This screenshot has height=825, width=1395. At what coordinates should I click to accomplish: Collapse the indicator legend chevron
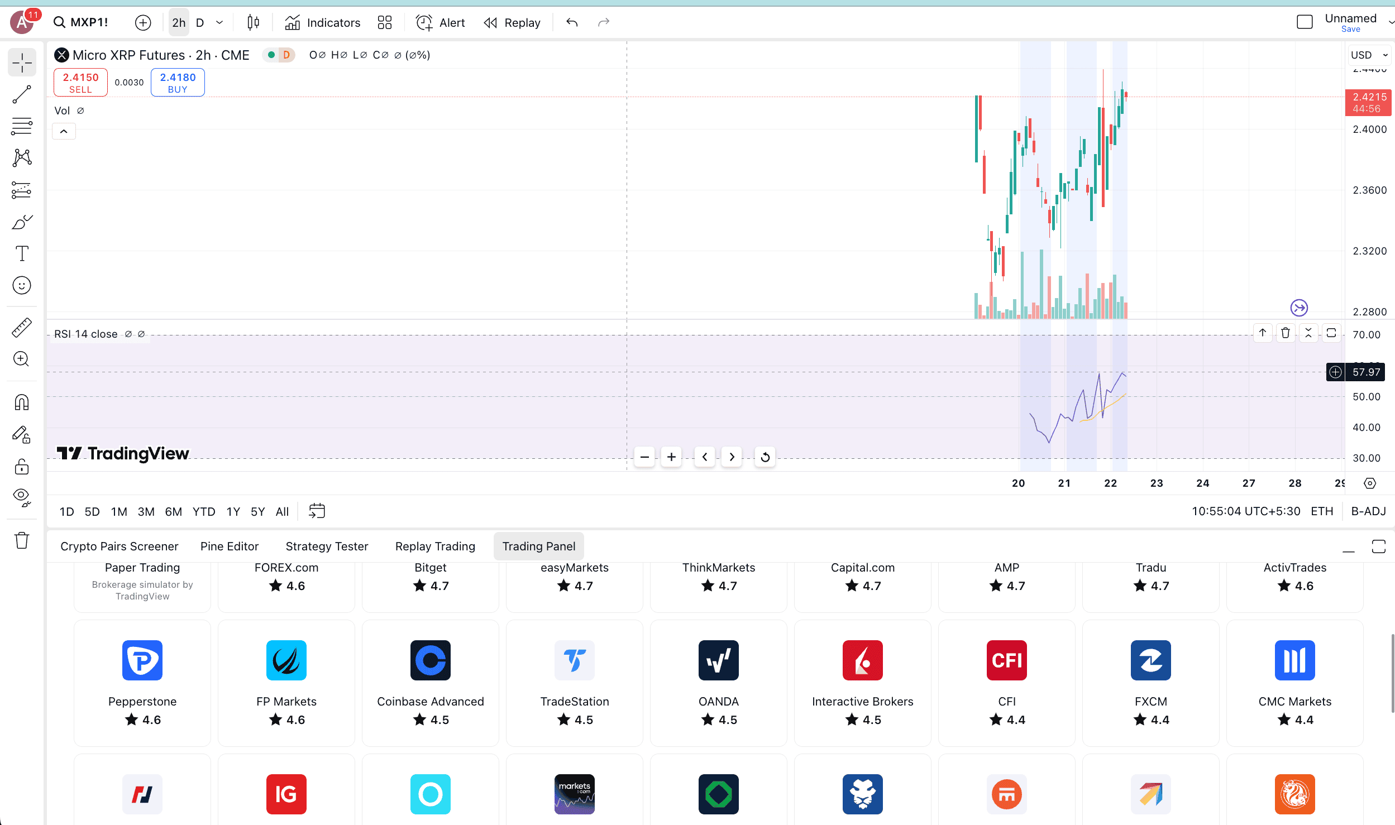[x=64, y=131]
